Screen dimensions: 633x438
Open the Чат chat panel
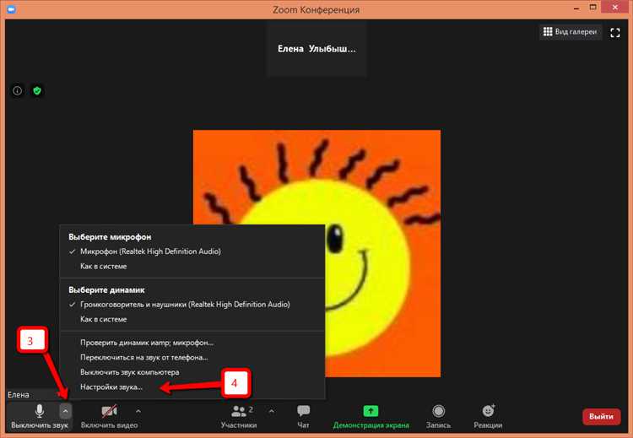(303, 417)
